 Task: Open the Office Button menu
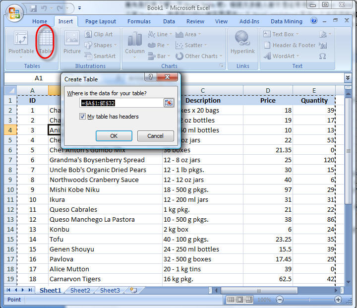[14, 12]
